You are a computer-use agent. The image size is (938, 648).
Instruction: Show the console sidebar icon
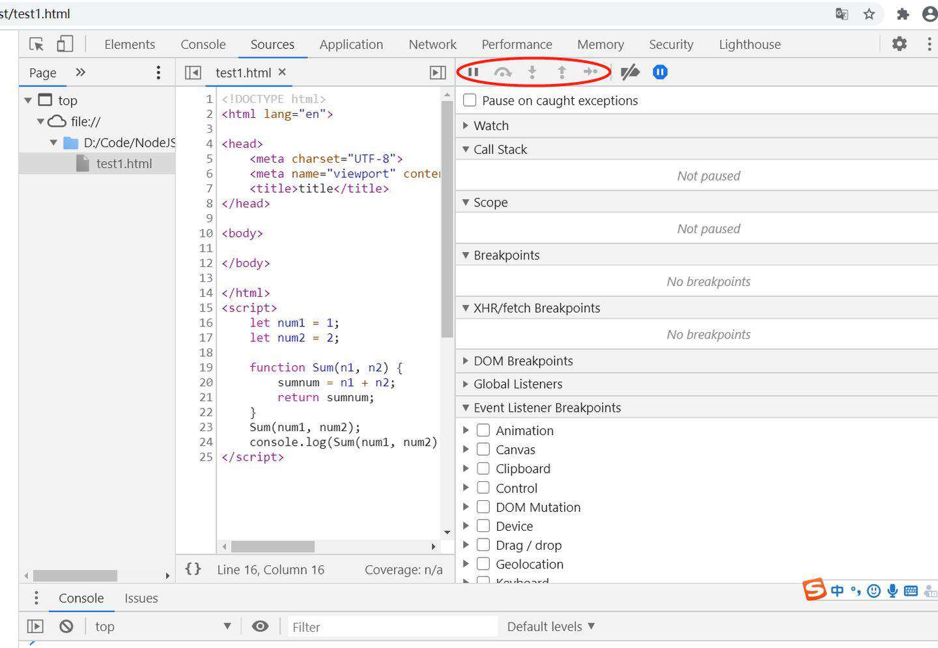[35, 627]
